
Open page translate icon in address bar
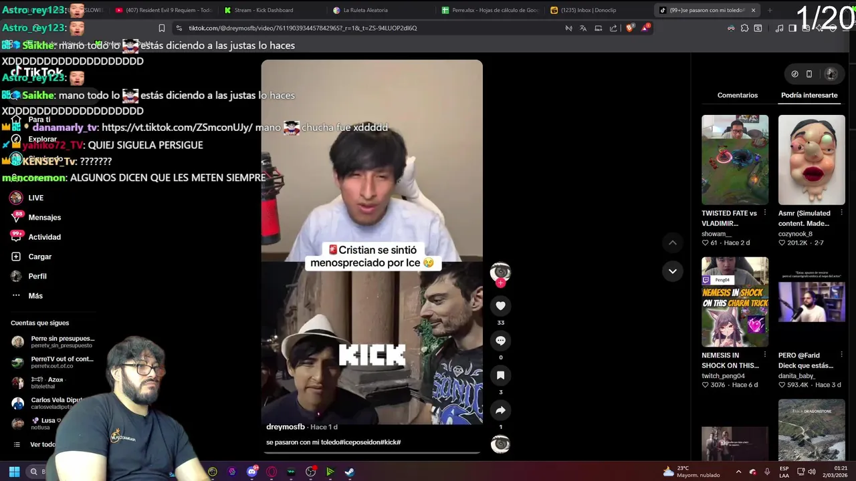583,28
